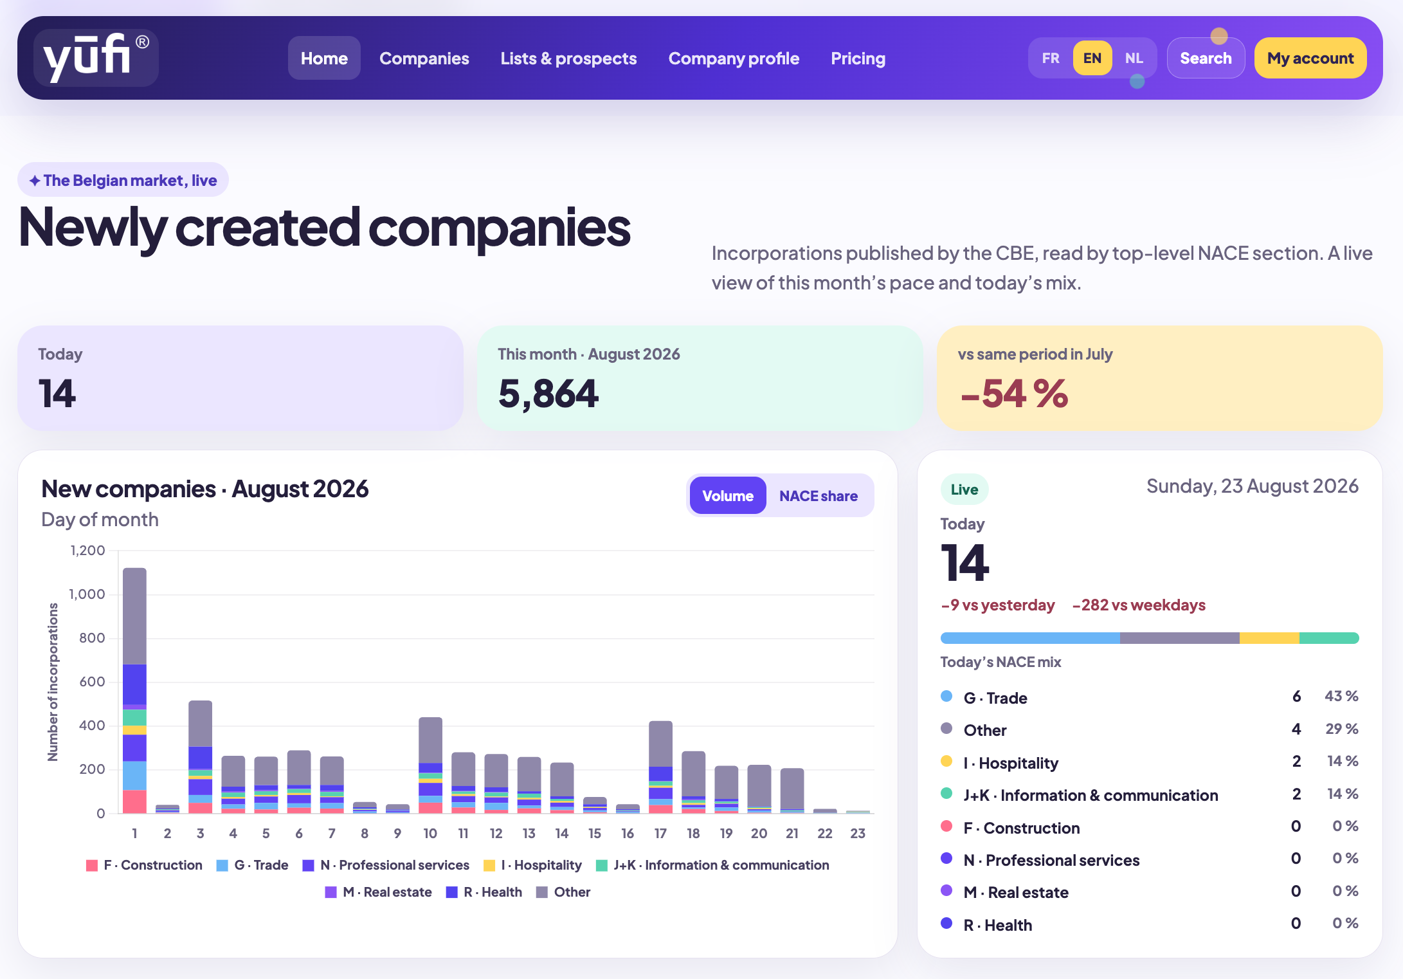The image size is (1403, 979).
Task: Click the Search button
Action: point(1206,58)
